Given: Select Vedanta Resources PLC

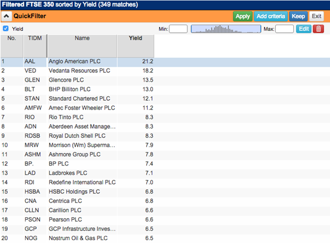Looking at the screenshot, I should coord(79,71).
